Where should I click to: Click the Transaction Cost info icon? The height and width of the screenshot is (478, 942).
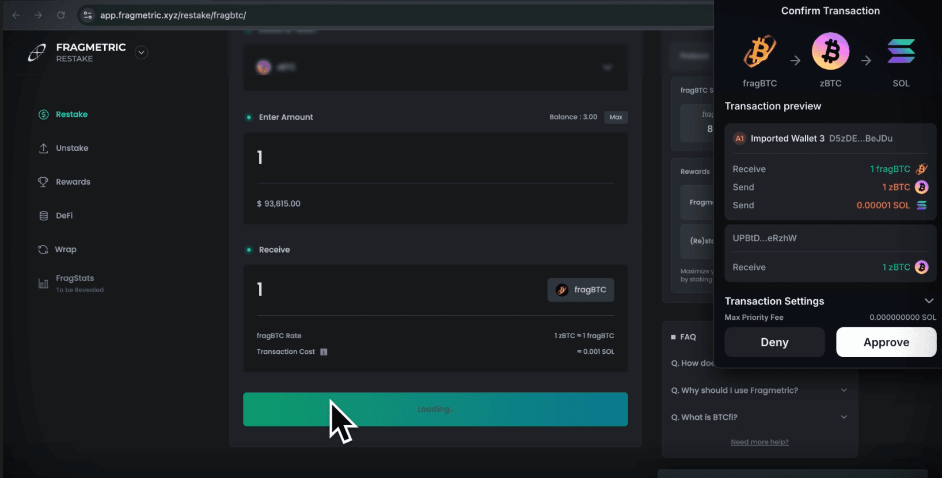pyautogui.click(x=324, y=351)
